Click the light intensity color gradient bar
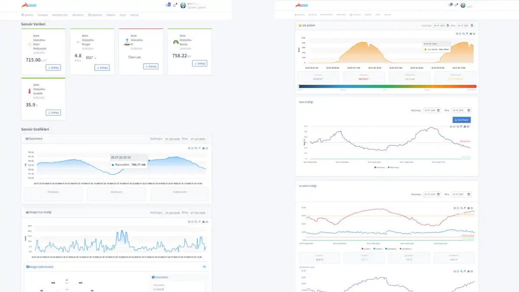Image resolution: width=519 pixels, height=292 pixels. [387, 87]
